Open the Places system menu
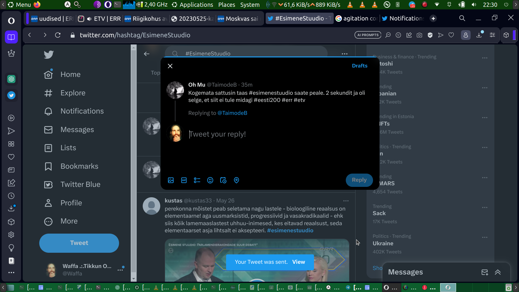Screen dimensions: 519x292 [x=227, y=5]
